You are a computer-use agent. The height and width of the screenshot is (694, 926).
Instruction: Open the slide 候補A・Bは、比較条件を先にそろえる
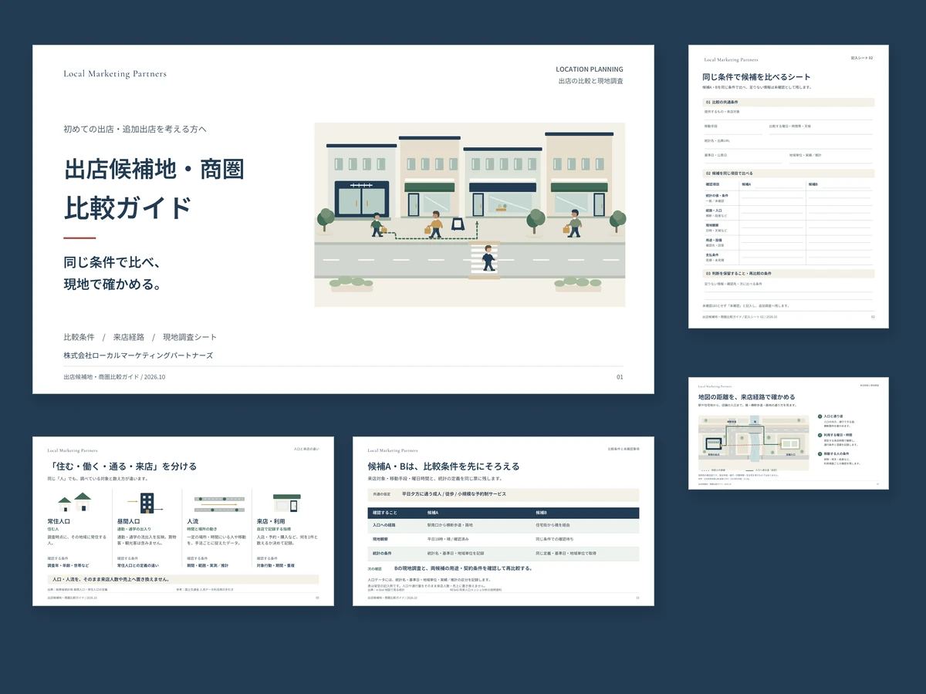point(503,521)
